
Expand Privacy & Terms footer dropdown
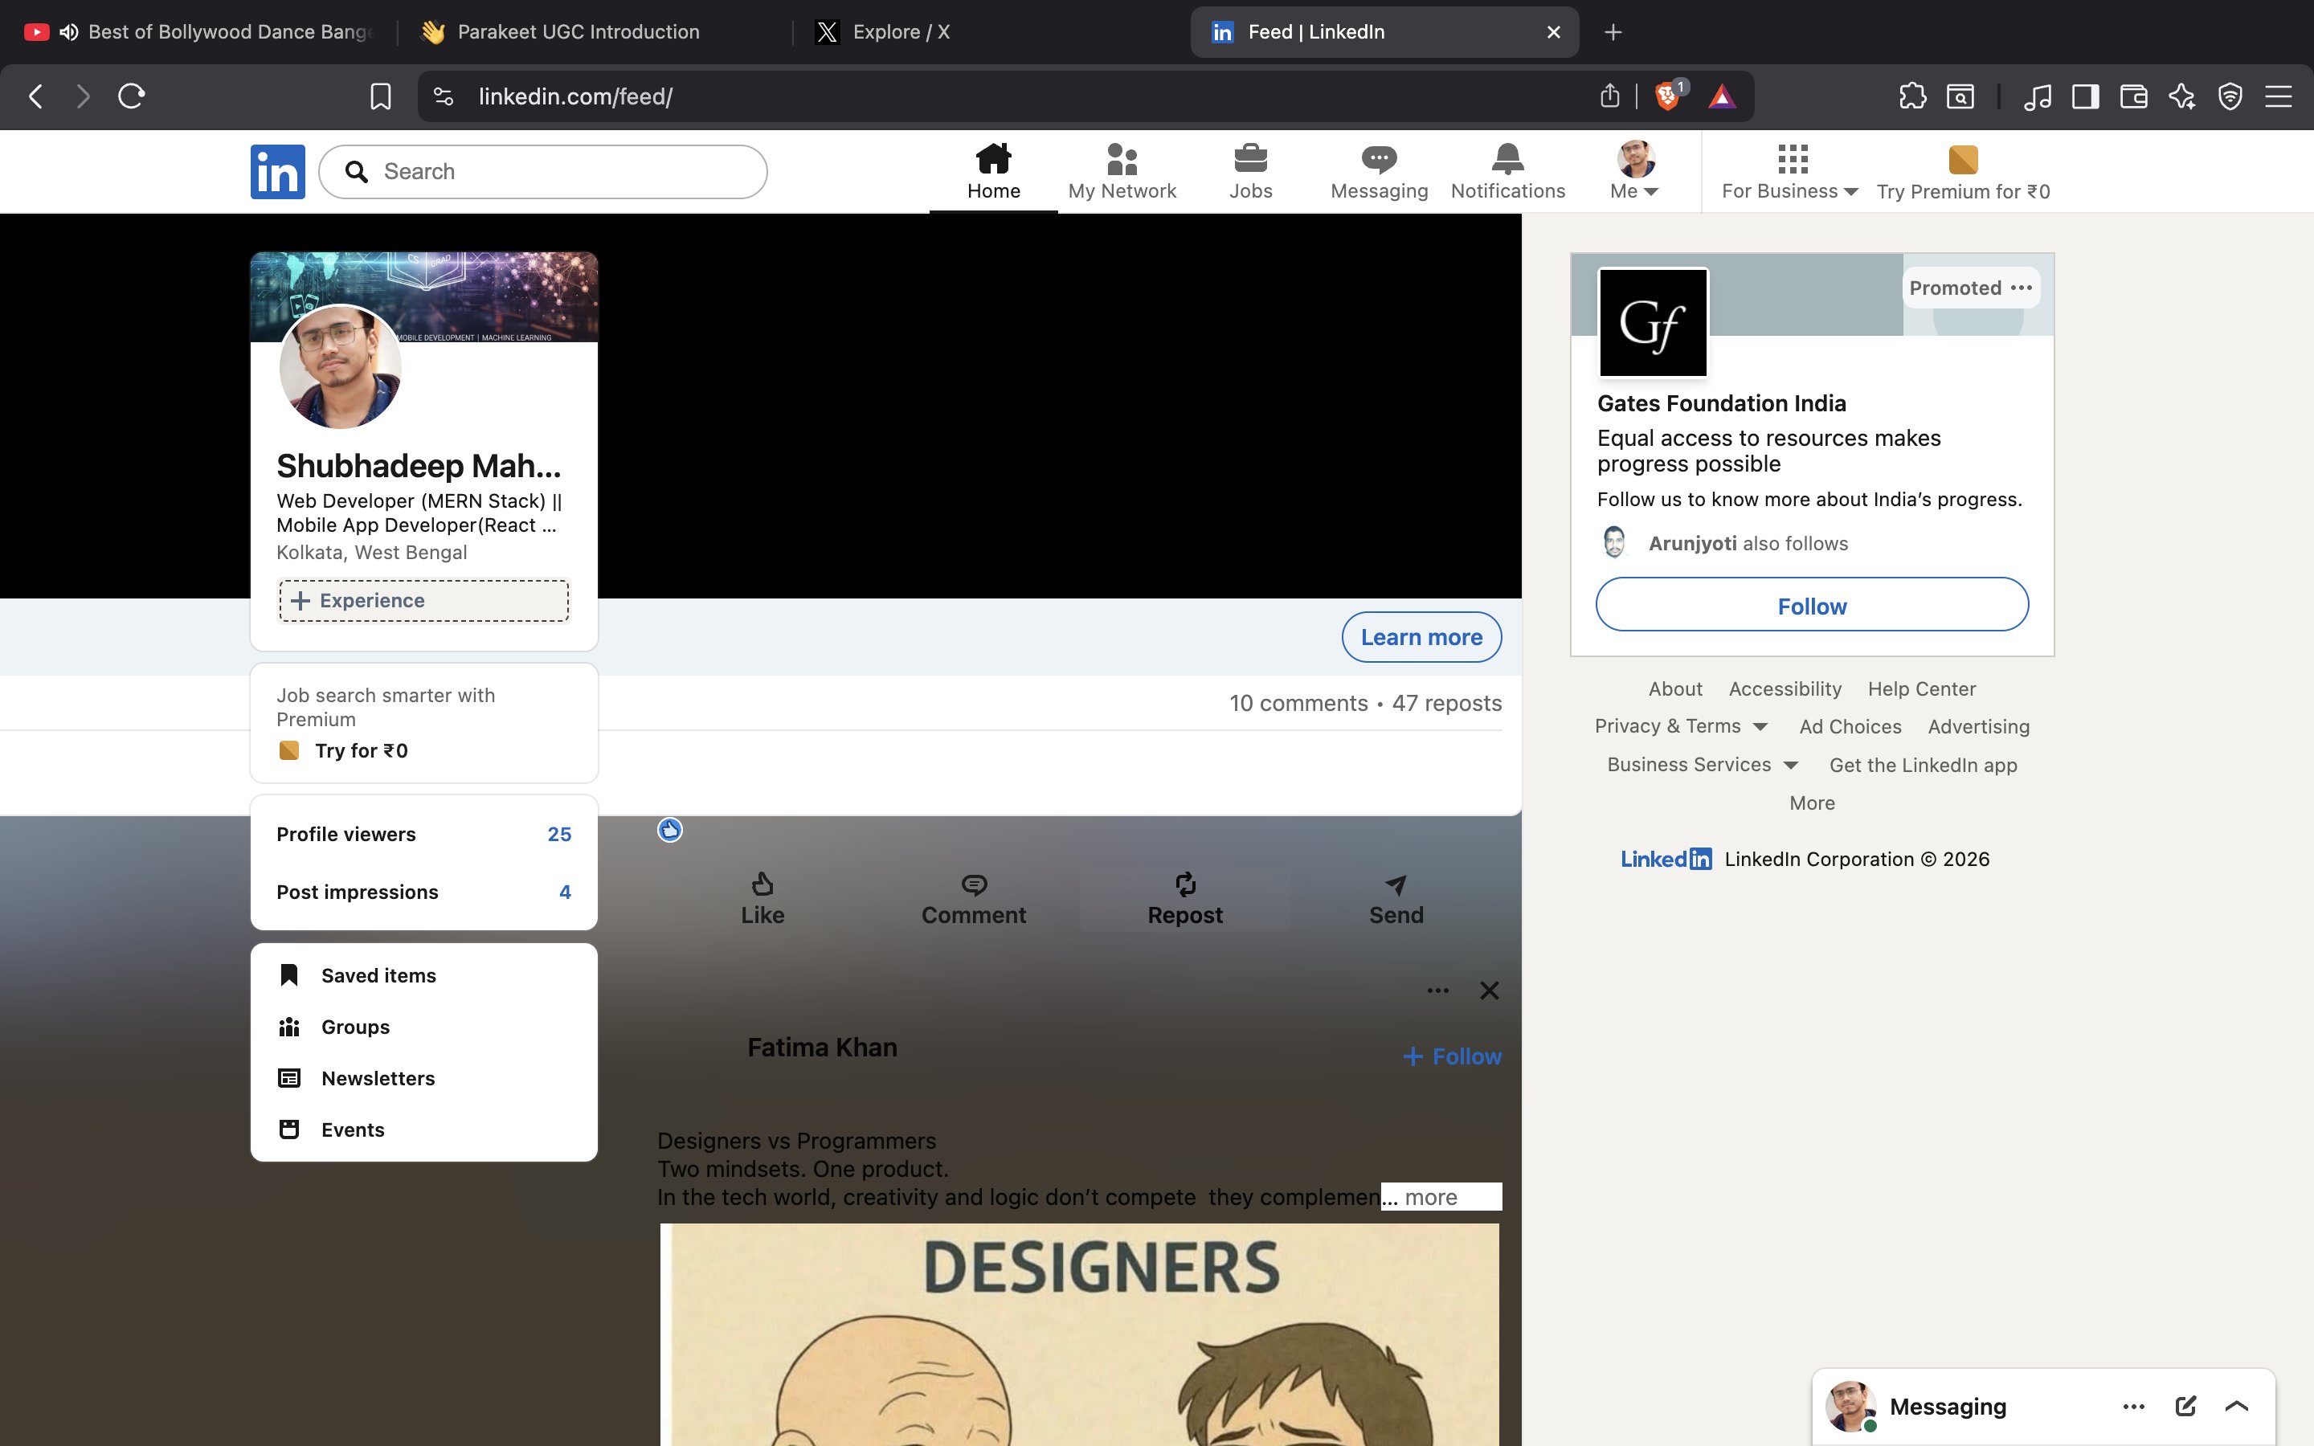(x=1680, y=726)
